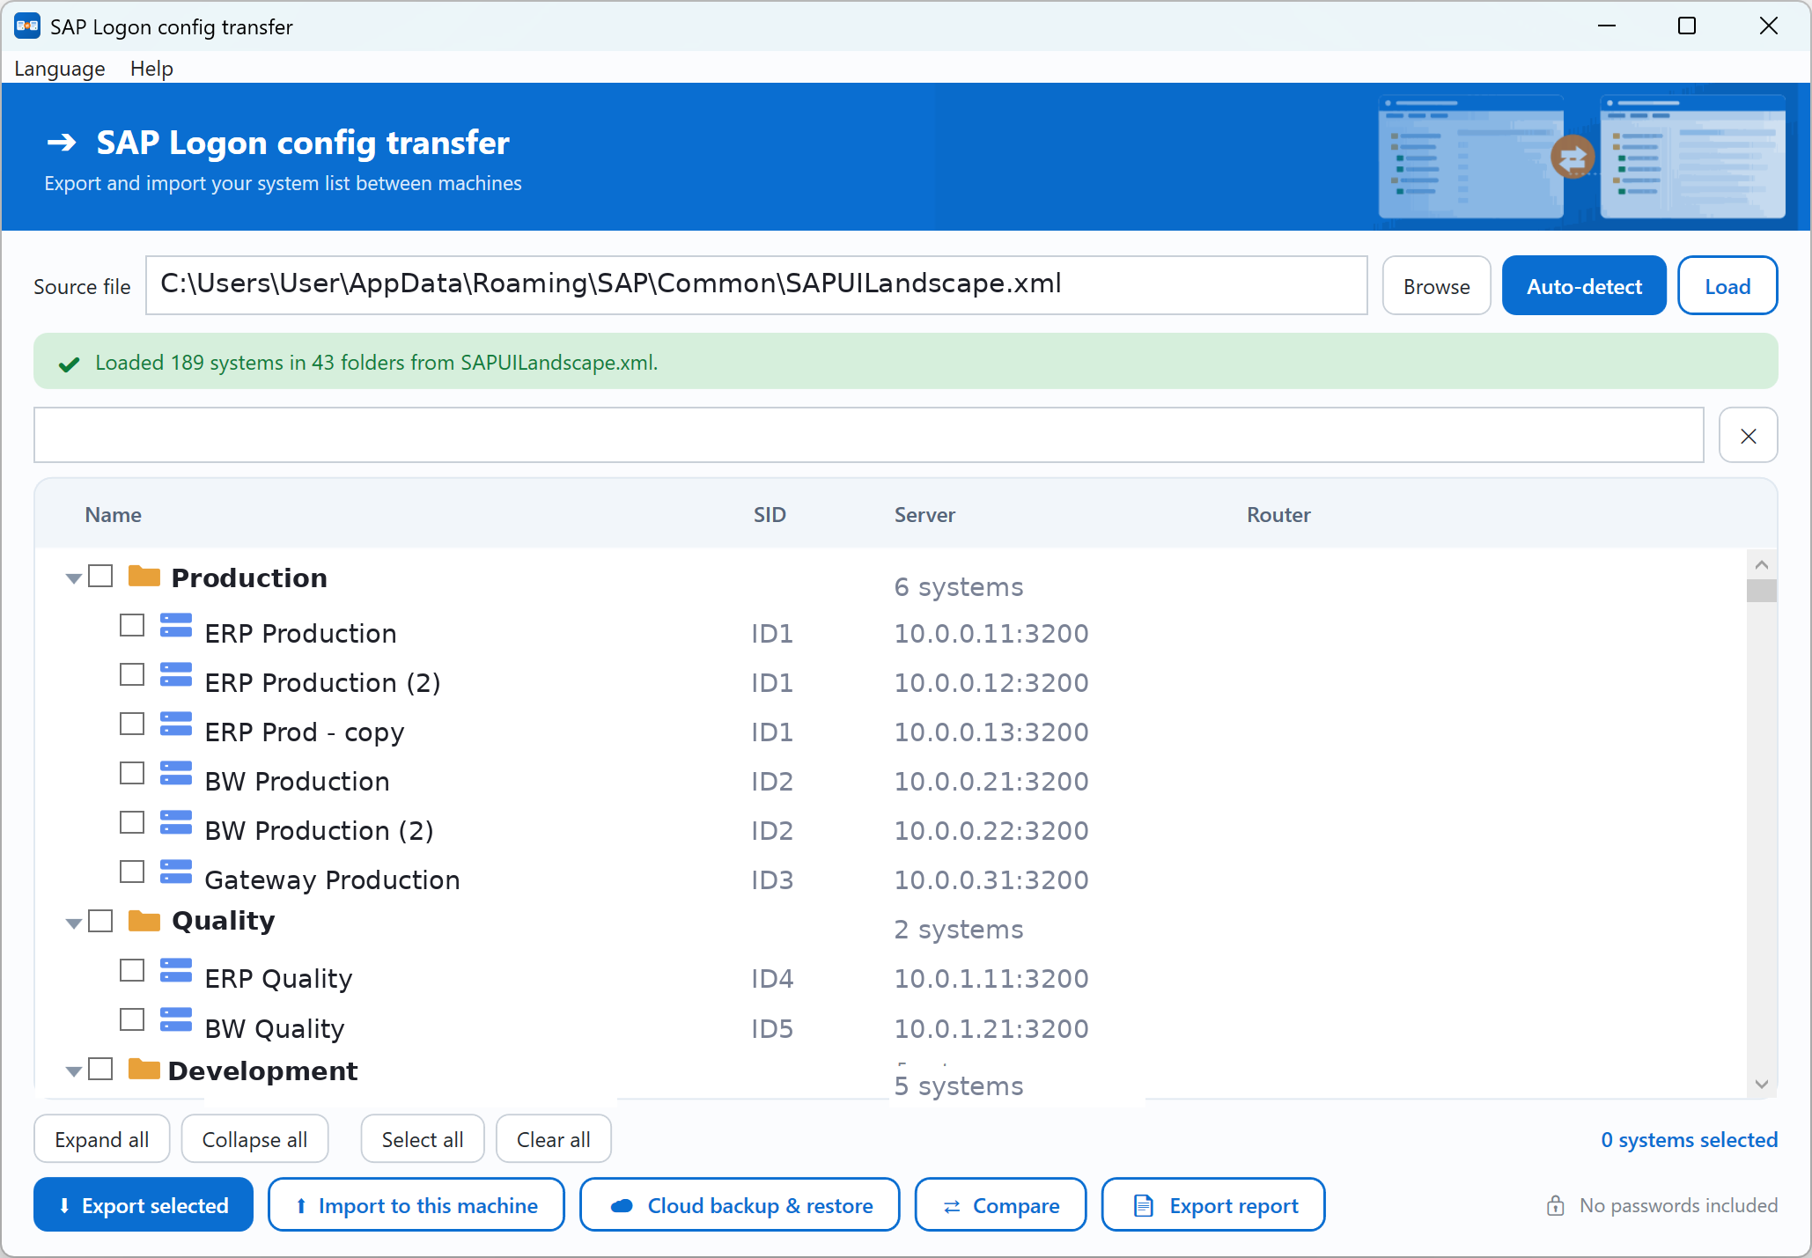Sort by the SID column header
Screen dimensions: 1812x1258
[x=770, y=515]
